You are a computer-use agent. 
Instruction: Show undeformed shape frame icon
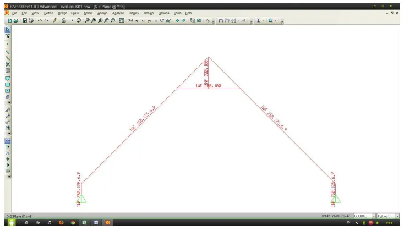pos(221,20)
